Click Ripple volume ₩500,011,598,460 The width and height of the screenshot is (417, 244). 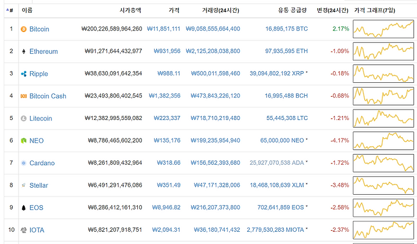[215, 74]
